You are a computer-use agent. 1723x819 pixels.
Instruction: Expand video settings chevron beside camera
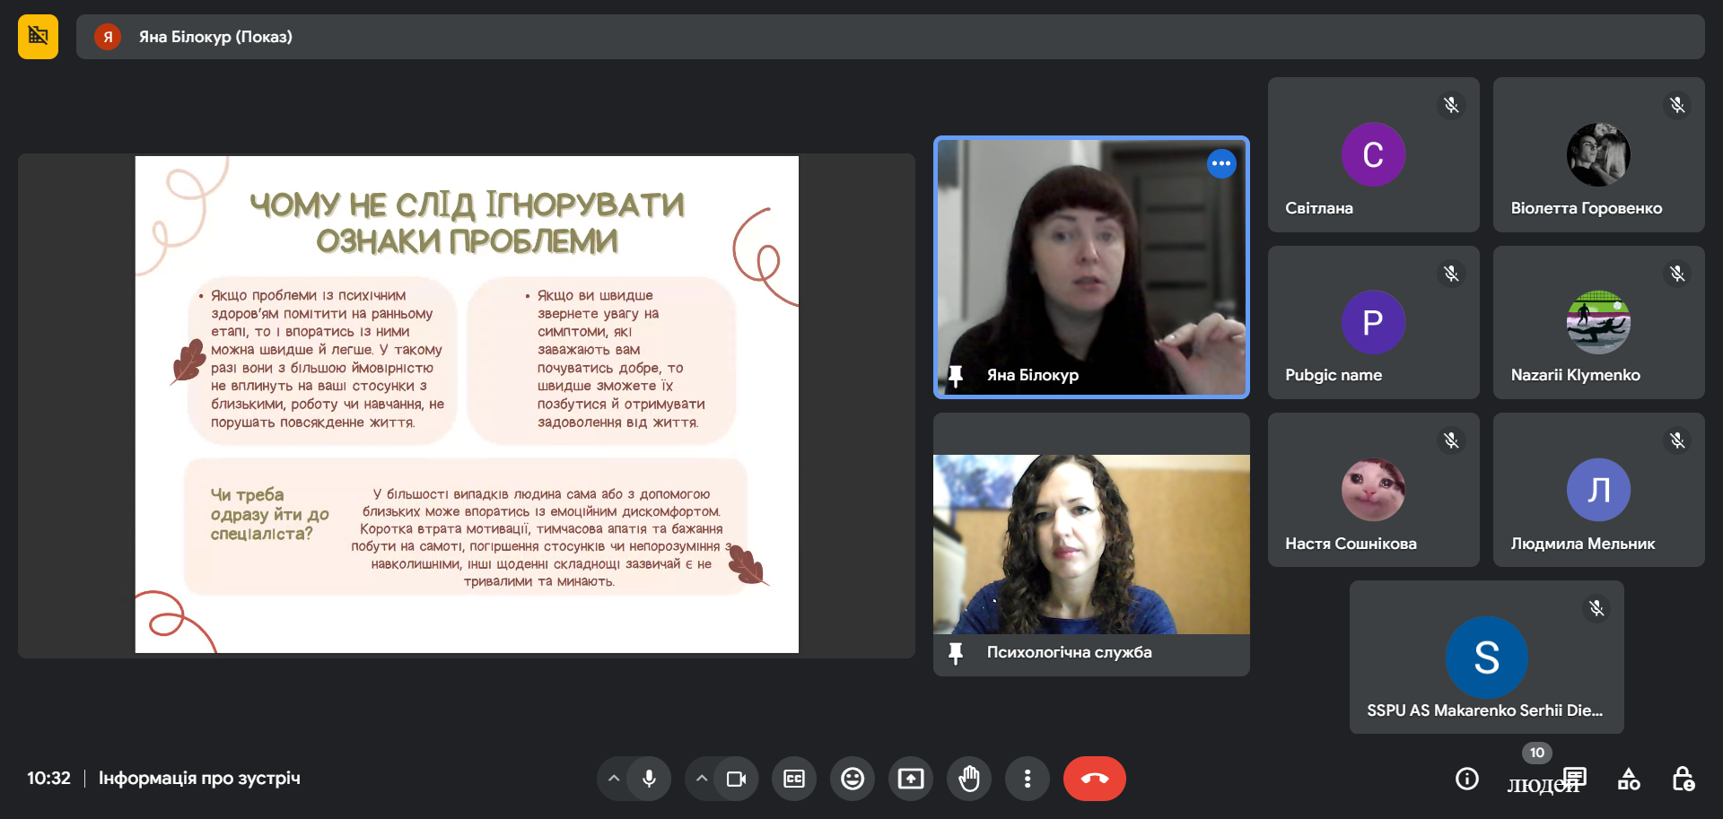point(702,779)
